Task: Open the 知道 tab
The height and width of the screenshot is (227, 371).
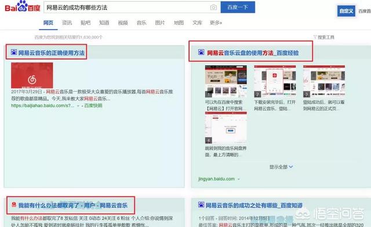Action: (104, 23)
